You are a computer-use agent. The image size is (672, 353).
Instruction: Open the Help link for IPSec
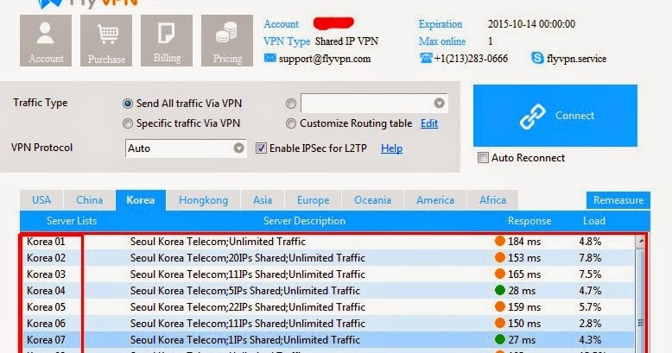tap(391, 148)
